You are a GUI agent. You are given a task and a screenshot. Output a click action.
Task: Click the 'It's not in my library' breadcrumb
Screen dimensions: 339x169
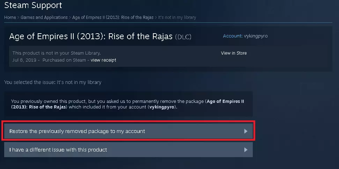click(177, 17)
